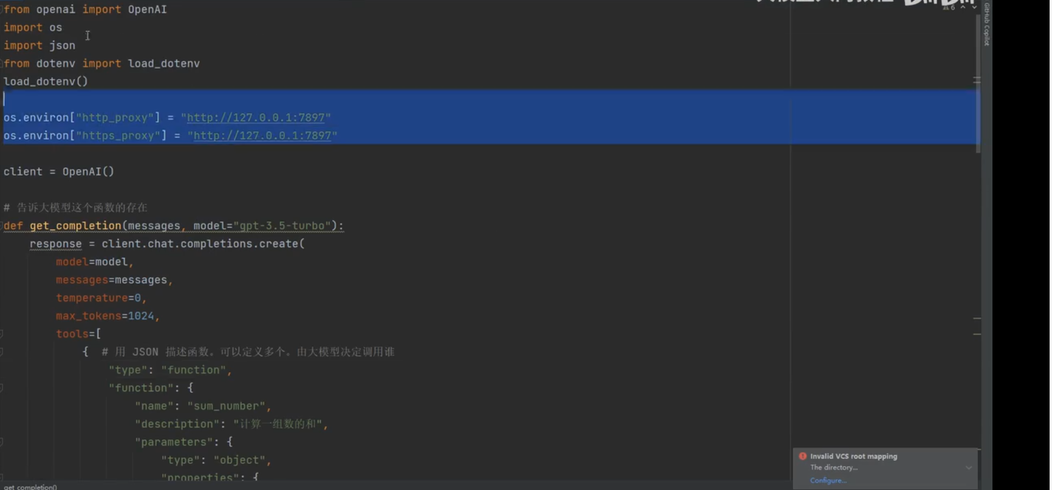The height and width of the screenshot is (490, 1052).
Task: Click the 'load_dotenv()' call line
Action: click(46, 81)
